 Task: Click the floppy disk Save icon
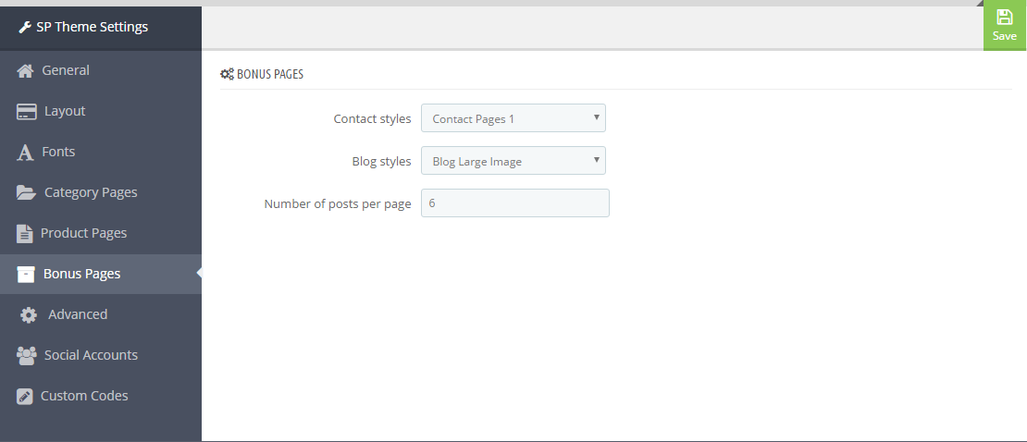1004,17
